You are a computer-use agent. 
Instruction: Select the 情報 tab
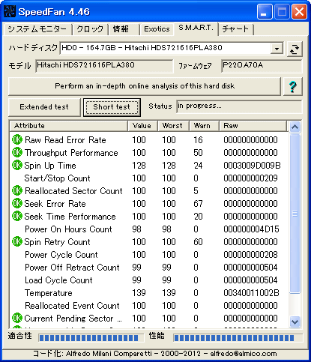124,29
